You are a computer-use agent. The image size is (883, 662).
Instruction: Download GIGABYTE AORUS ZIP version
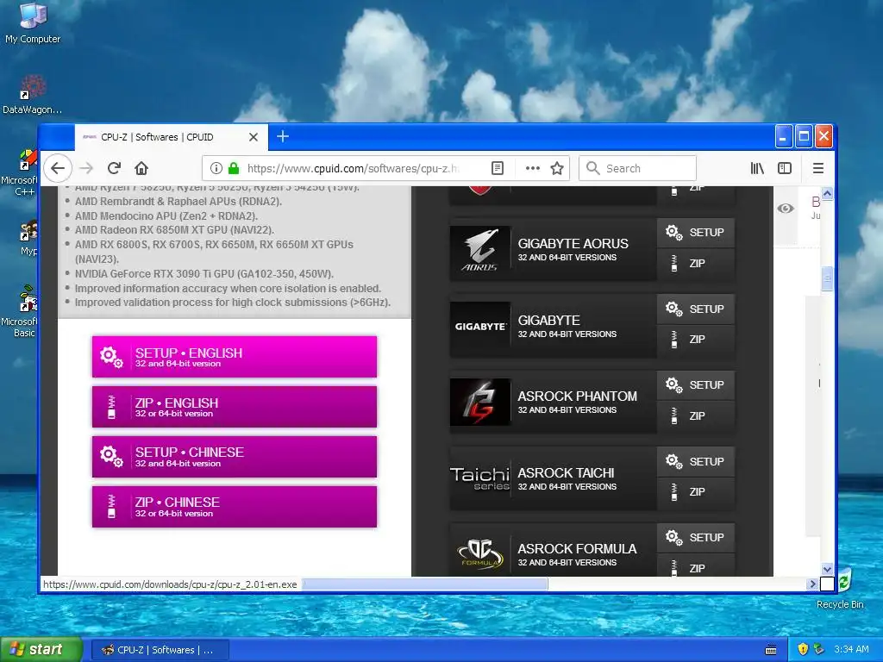696,264
